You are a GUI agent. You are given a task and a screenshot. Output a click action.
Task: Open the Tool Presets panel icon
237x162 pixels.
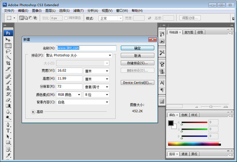(162, 53)
